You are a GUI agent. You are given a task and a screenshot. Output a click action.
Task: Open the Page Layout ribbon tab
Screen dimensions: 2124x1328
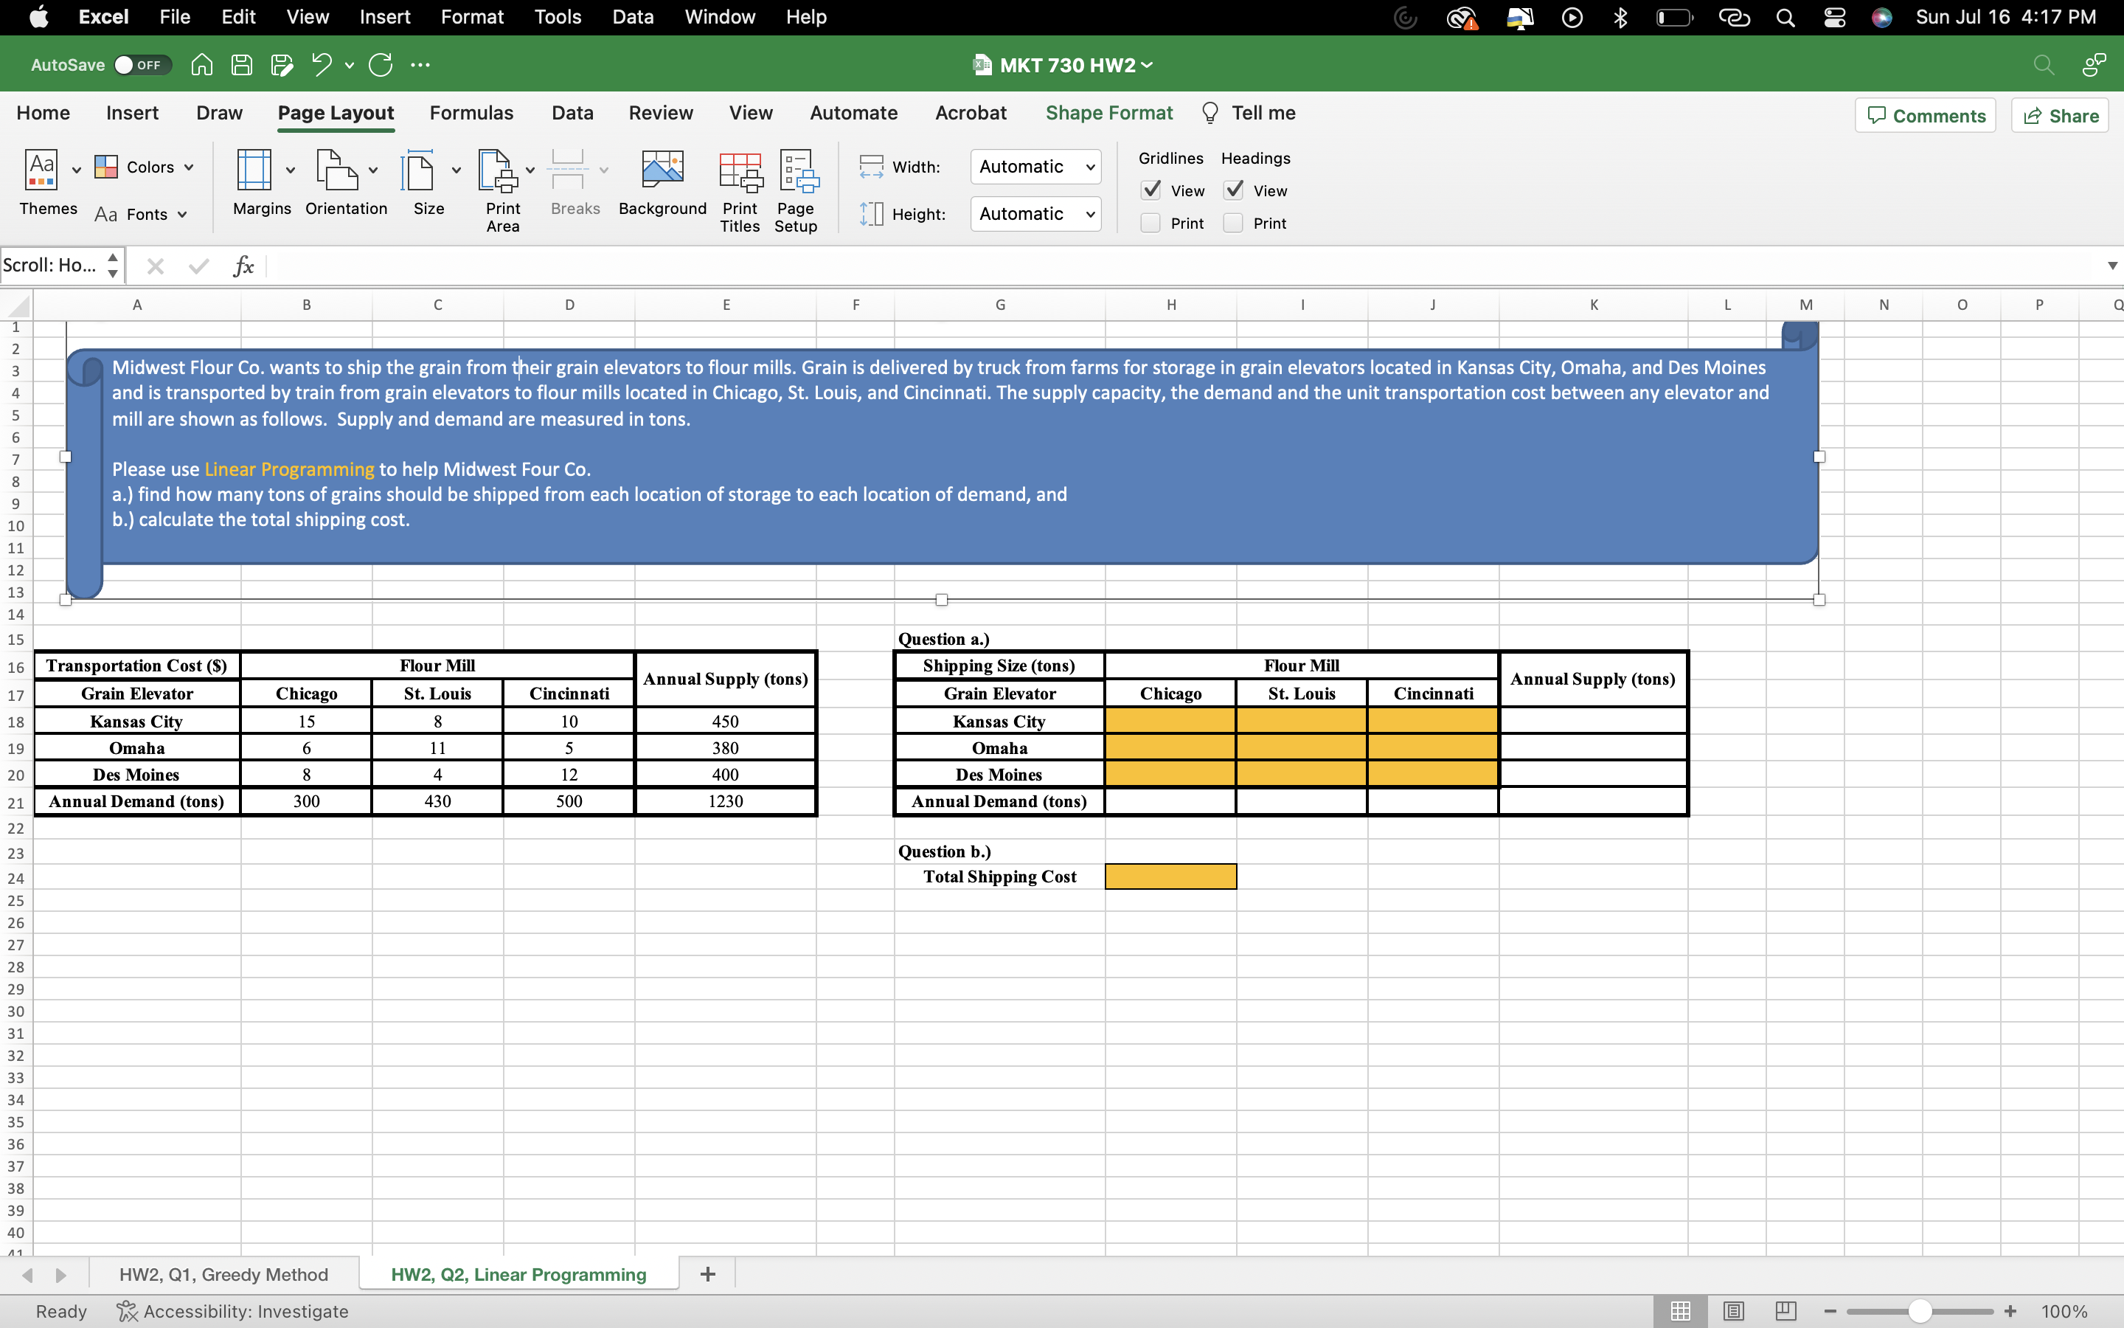click(x=335, y=111)
